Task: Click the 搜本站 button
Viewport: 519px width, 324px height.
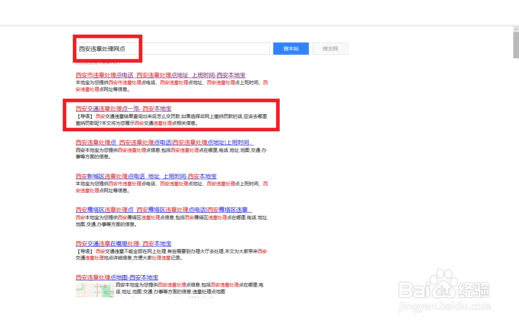Action: point(291,49)
